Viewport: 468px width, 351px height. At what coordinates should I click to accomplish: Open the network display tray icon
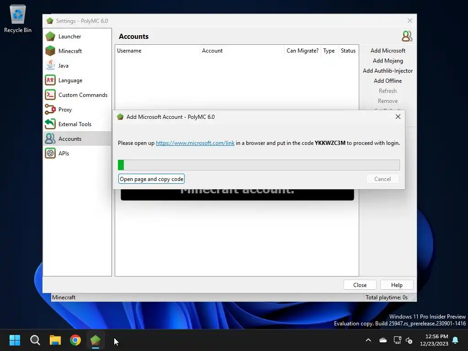[x=397, y=340]
